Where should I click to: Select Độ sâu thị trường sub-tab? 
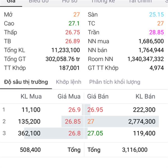tap(26, 82)
